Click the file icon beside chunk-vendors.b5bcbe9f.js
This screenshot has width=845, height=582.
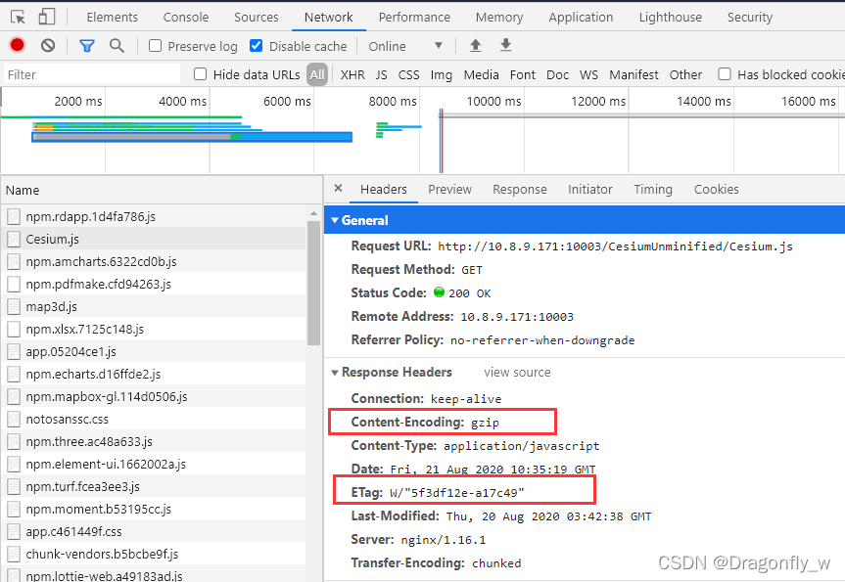tap(14, 555)
